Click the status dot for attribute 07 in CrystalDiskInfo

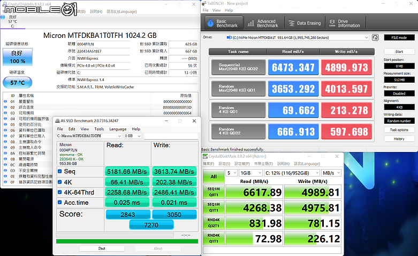tap(5, 136)
